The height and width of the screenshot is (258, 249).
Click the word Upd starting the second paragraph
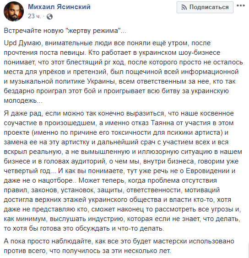pyautogui.click(x=10, y=43)
